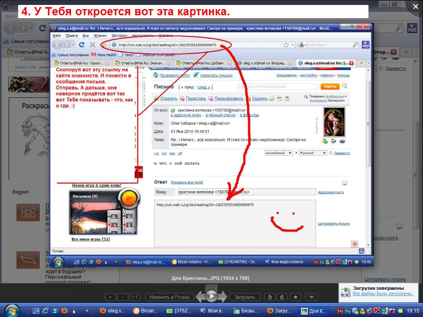The image size is (423, 317).
Task: Rotate the picture counterclockwise
Action: pos(270,297)
